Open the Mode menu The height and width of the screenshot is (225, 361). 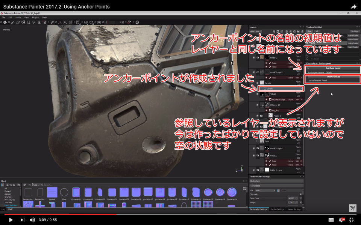click(18, 18)
